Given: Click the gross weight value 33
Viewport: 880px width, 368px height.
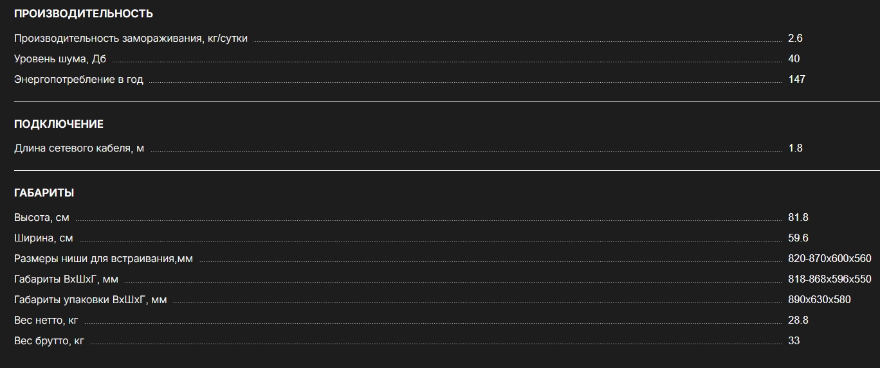Looking at the screenshot, I should 794,341.
